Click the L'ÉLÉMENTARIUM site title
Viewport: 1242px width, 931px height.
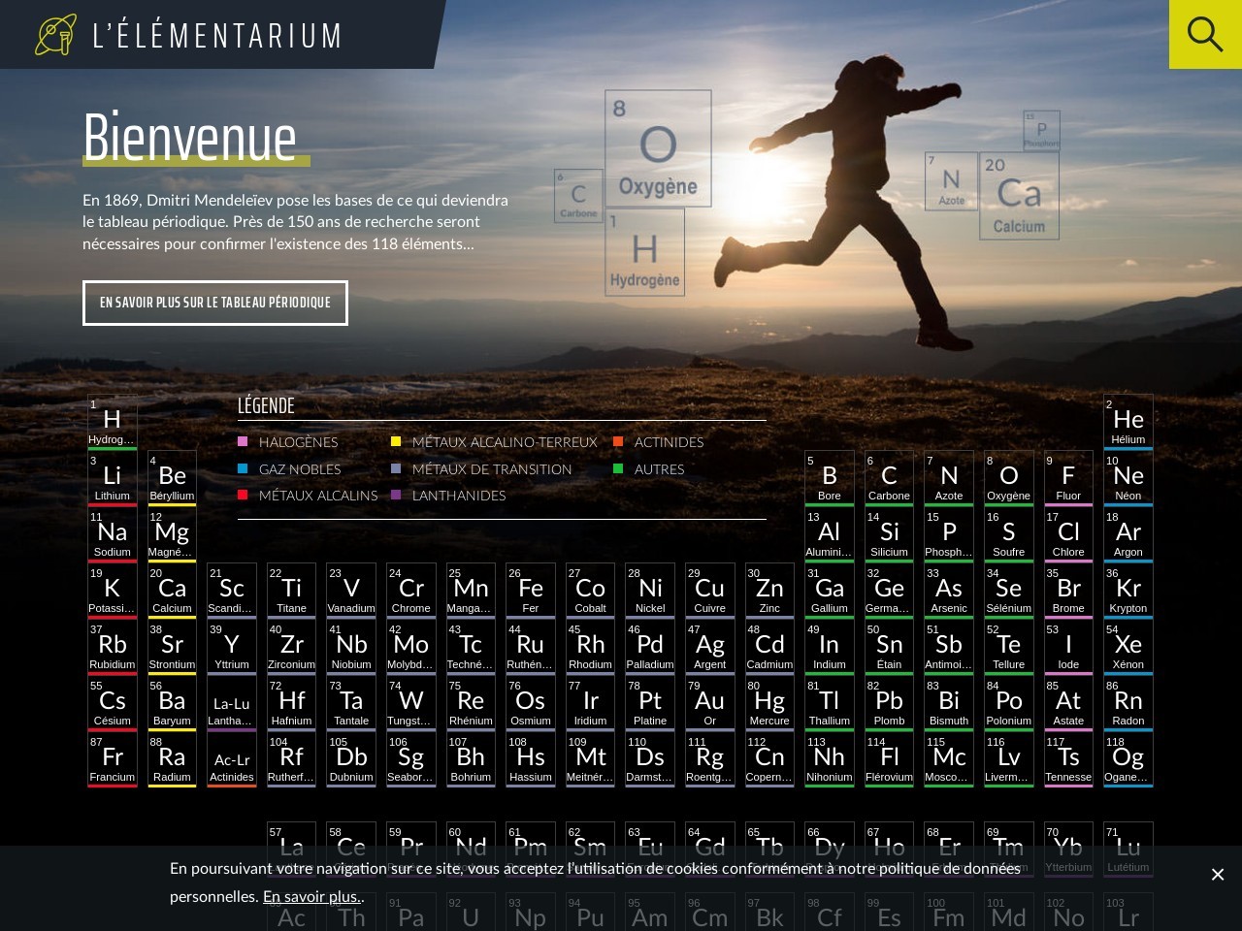click(217, 36)
